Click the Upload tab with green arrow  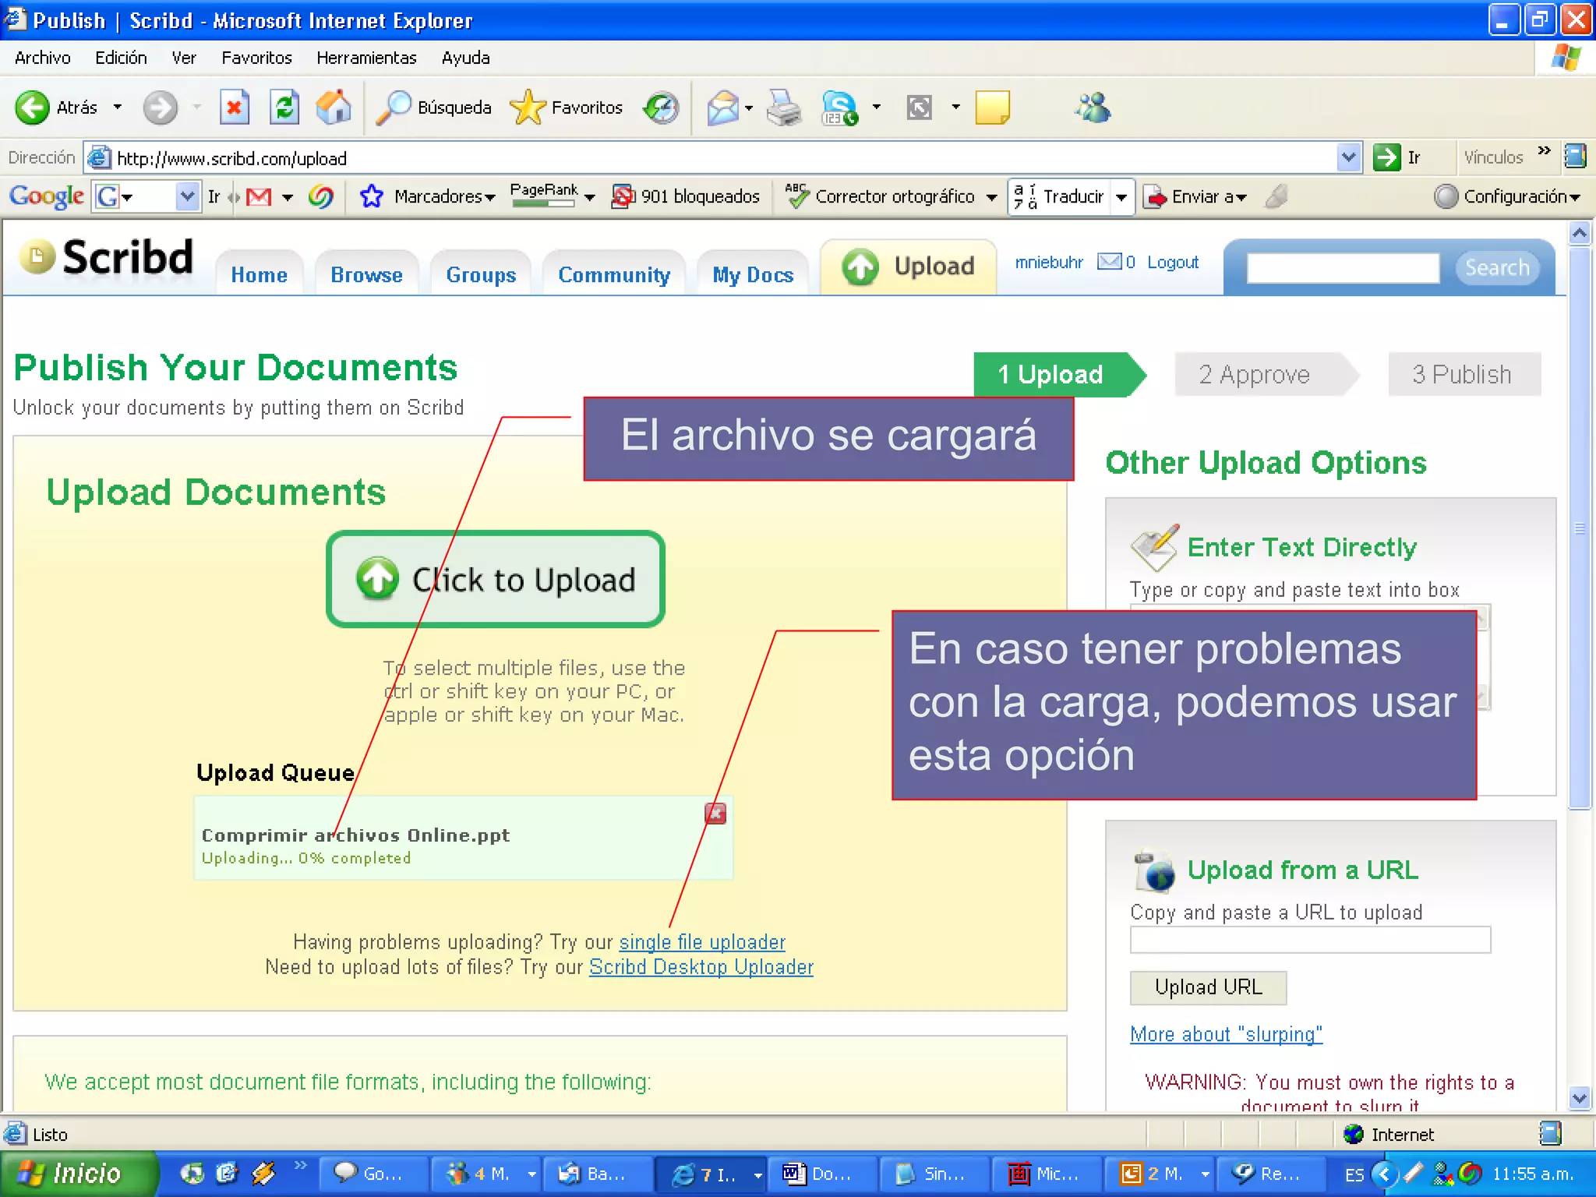909,267
